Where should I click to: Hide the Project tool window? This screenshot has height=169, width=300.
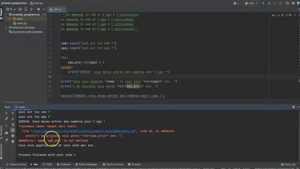coord(44,9)
